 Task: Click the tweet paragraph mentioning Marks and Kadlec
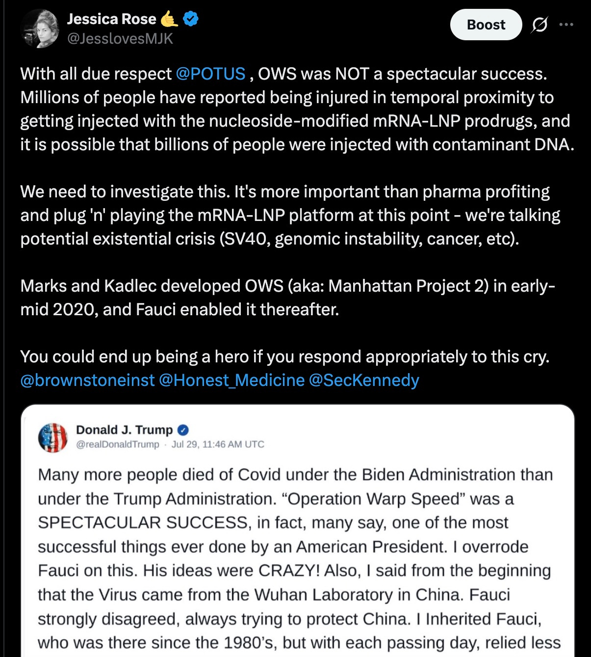288,298
